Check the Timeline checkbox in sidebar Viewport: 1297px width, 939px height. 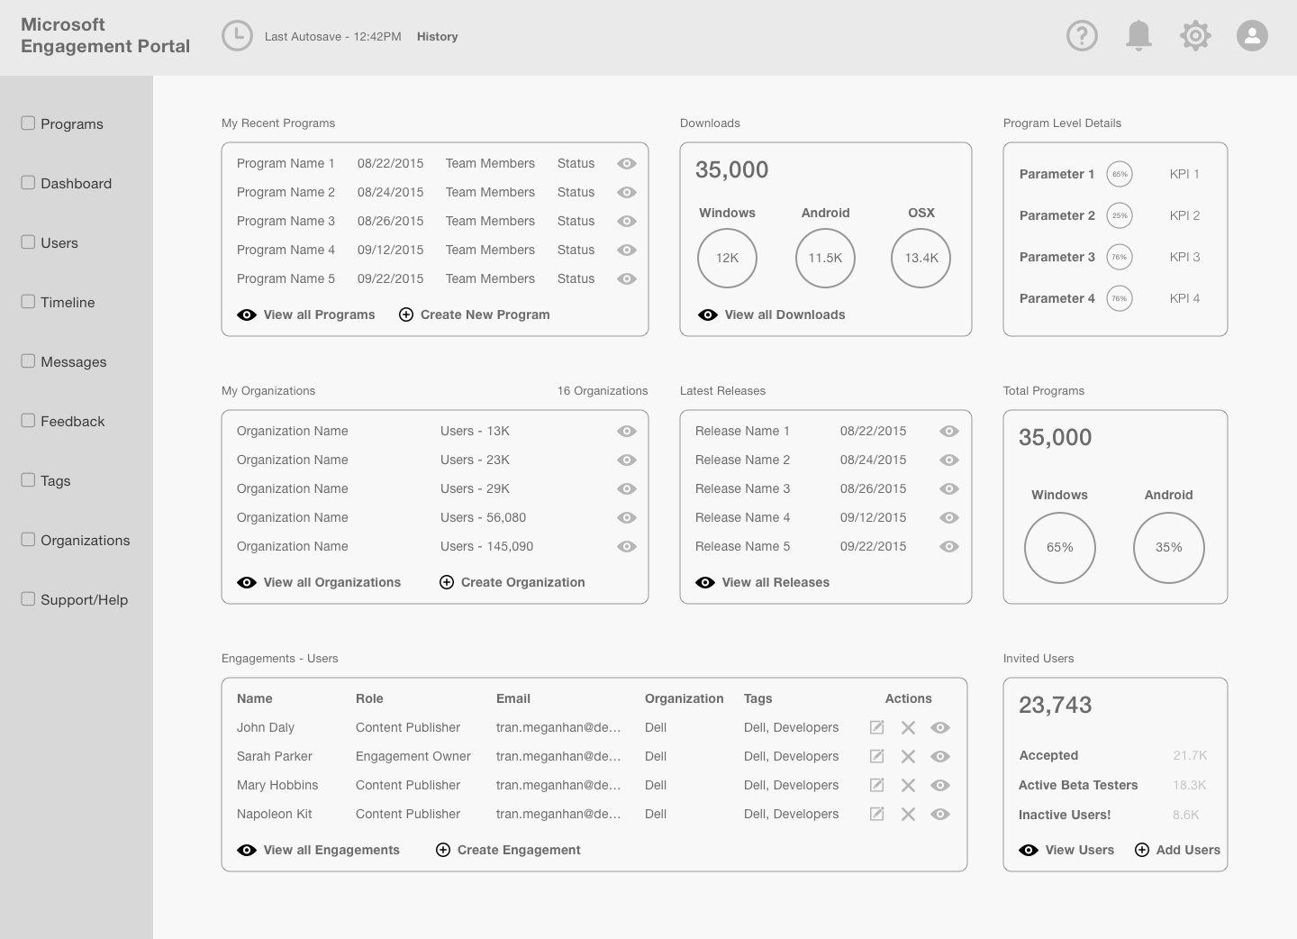tap(28, 301)
